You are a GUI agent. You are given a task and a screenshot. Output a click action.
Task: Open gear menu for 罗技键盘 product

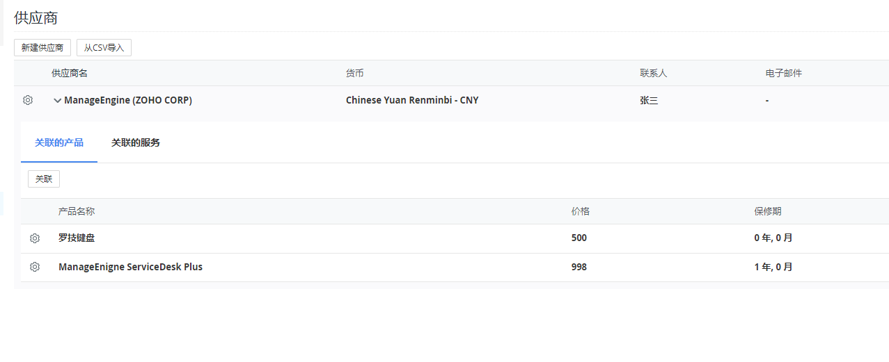click(35, 238)
